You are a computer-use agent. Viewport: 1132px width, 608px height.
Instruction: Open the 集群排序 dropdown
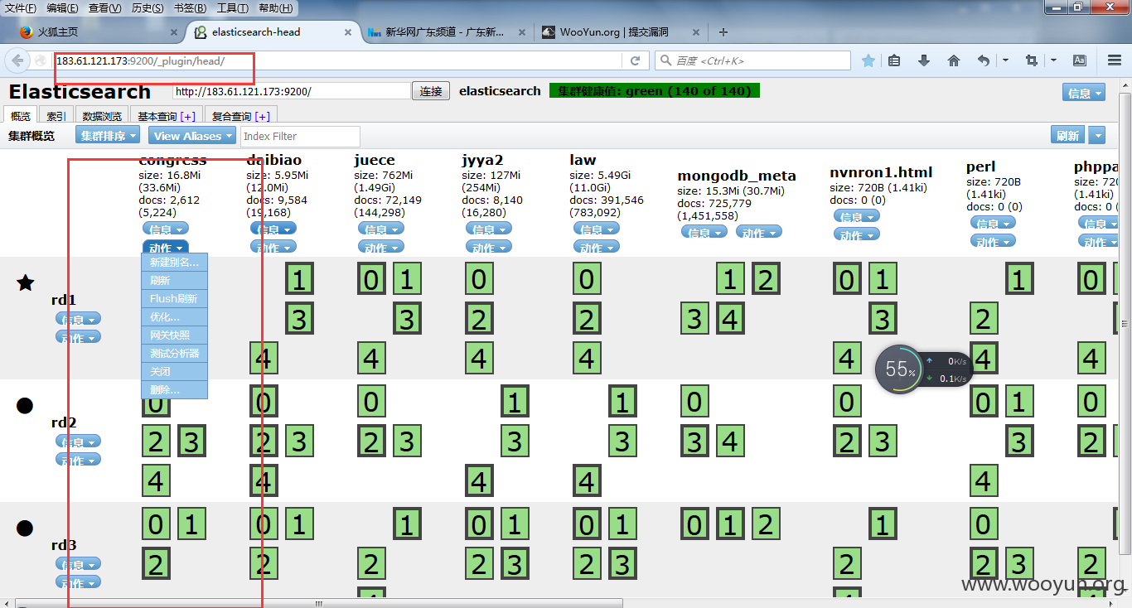tap(108, 136)
